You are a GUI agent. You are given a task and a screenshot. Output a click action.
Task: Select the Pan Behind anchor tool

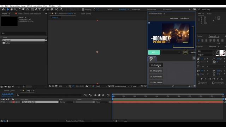tap(28, 10)
